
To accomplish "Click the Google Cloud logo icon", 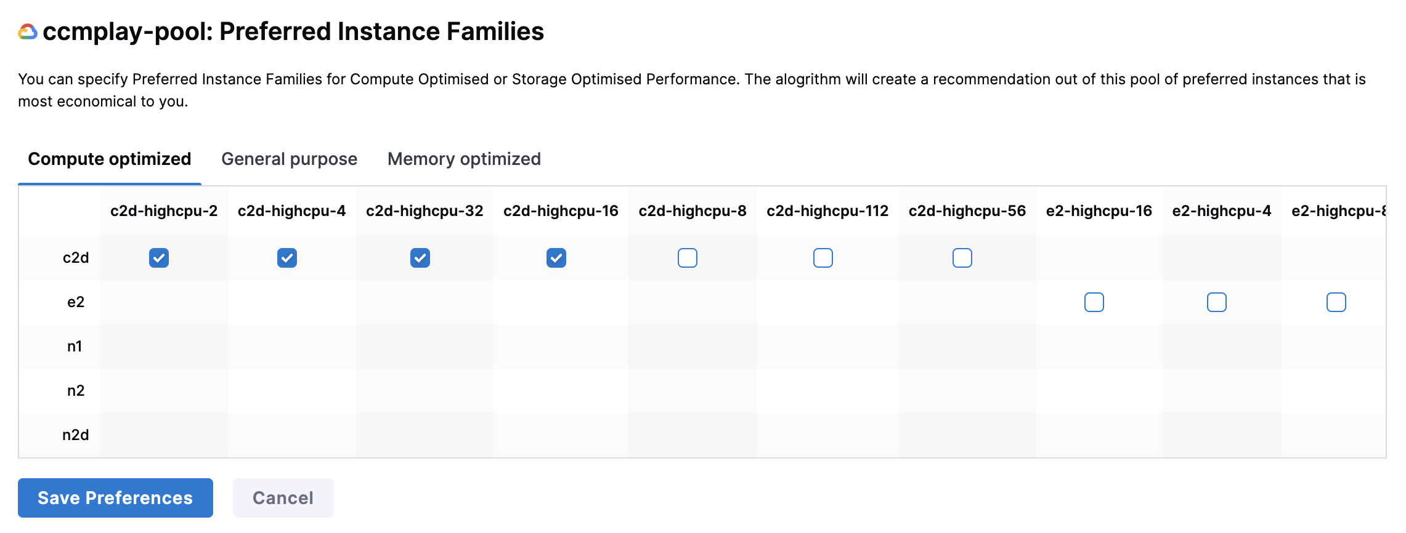I will tap(28, 32).
